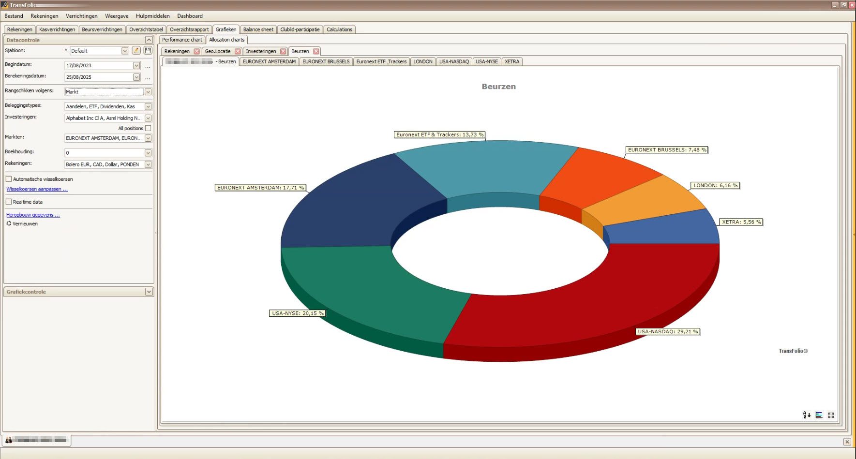Click the Vernieuwen refresh icon

coord(9,223)
